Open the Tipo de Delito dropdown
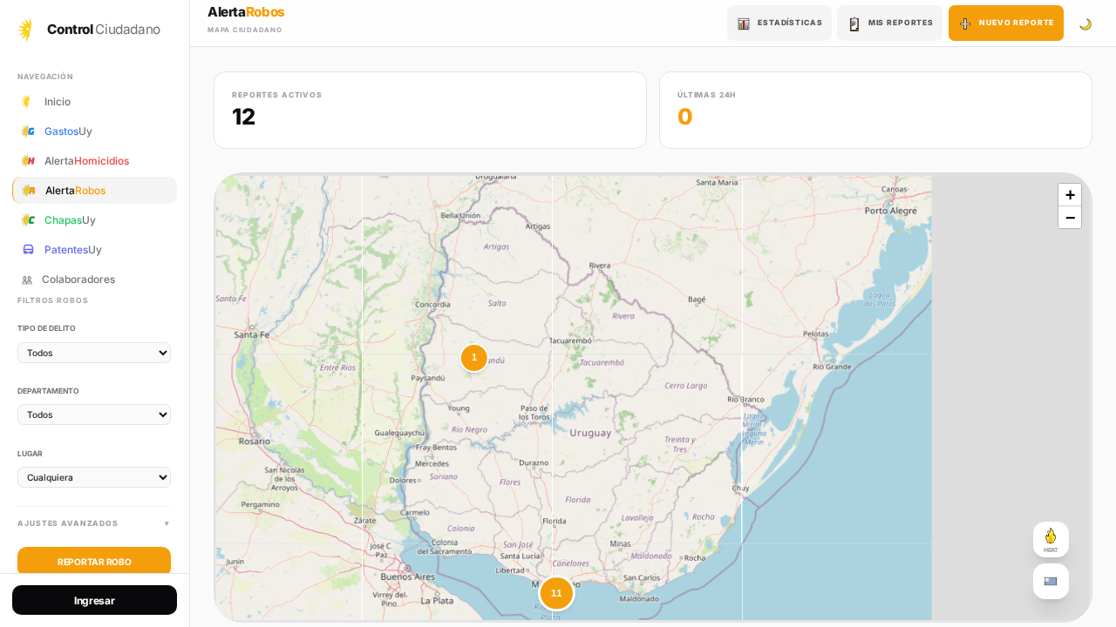This screenshot has width=1116, height=627. tap(94, 353)
